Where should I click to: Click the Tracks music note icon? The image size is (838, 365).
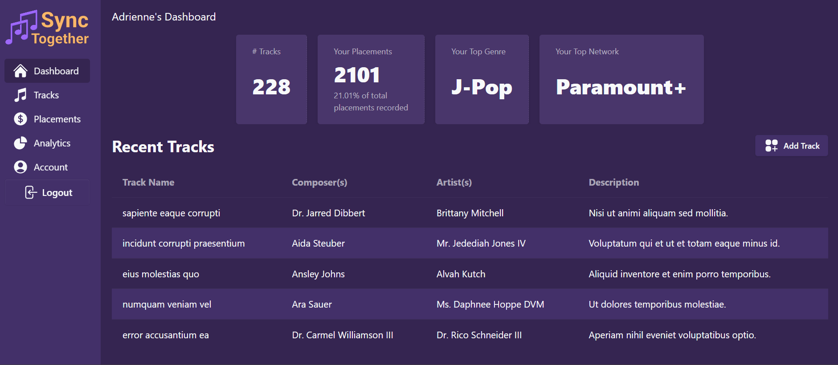(x=20, y=95)
